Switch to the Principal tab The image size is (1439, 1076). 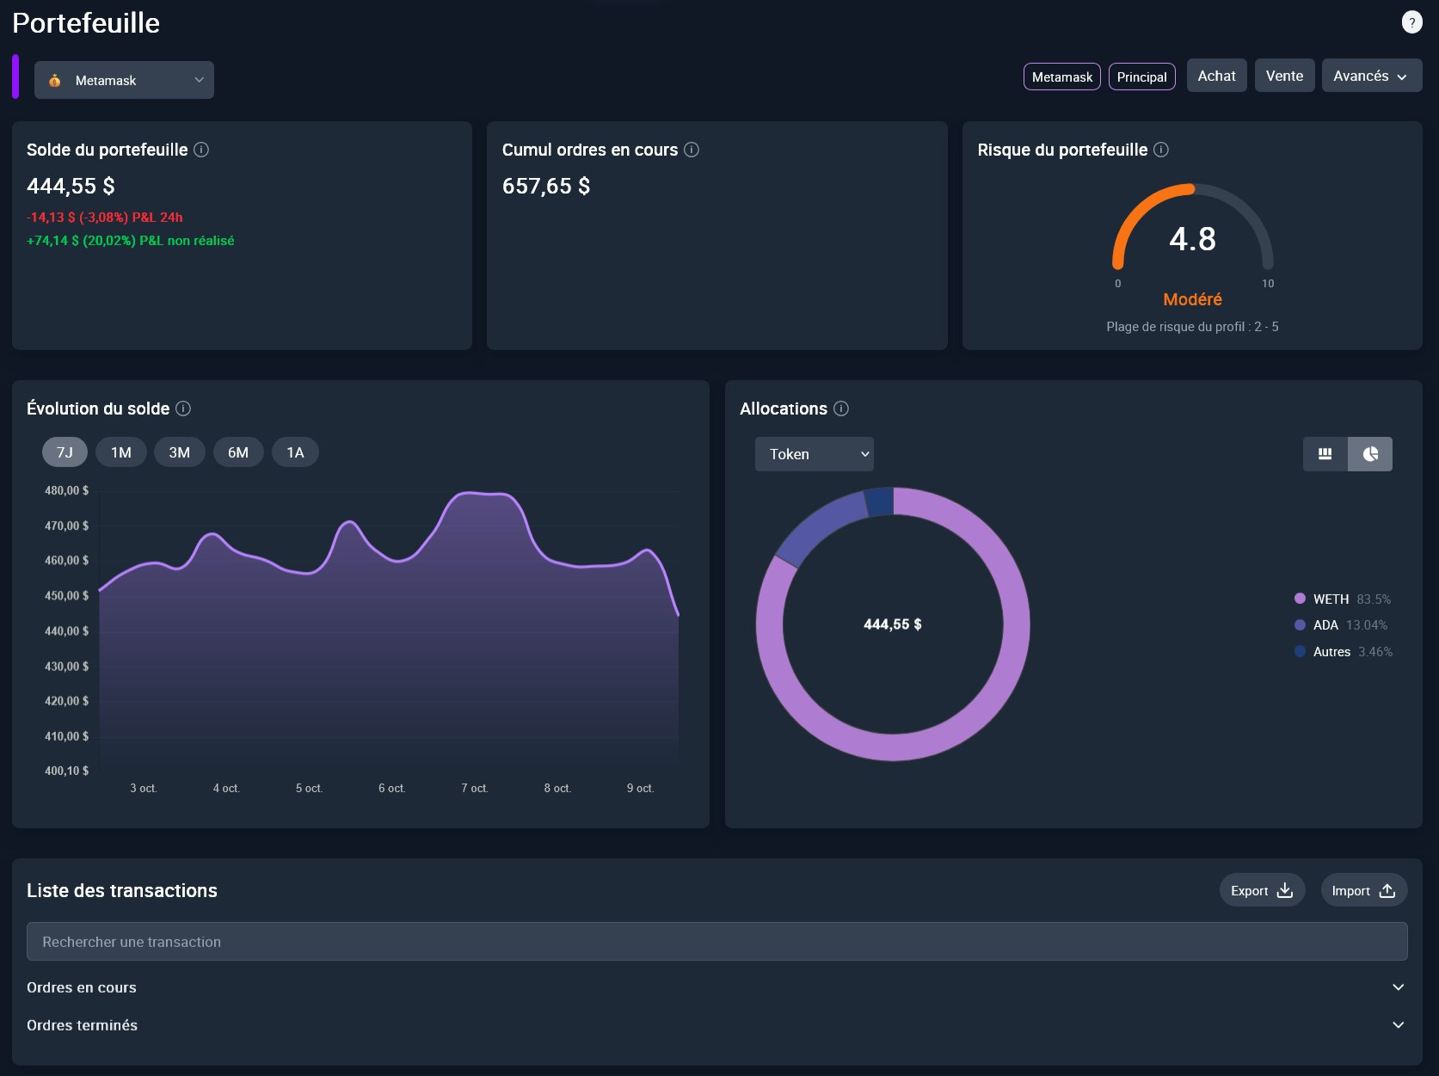click(x=1141, y=77)
